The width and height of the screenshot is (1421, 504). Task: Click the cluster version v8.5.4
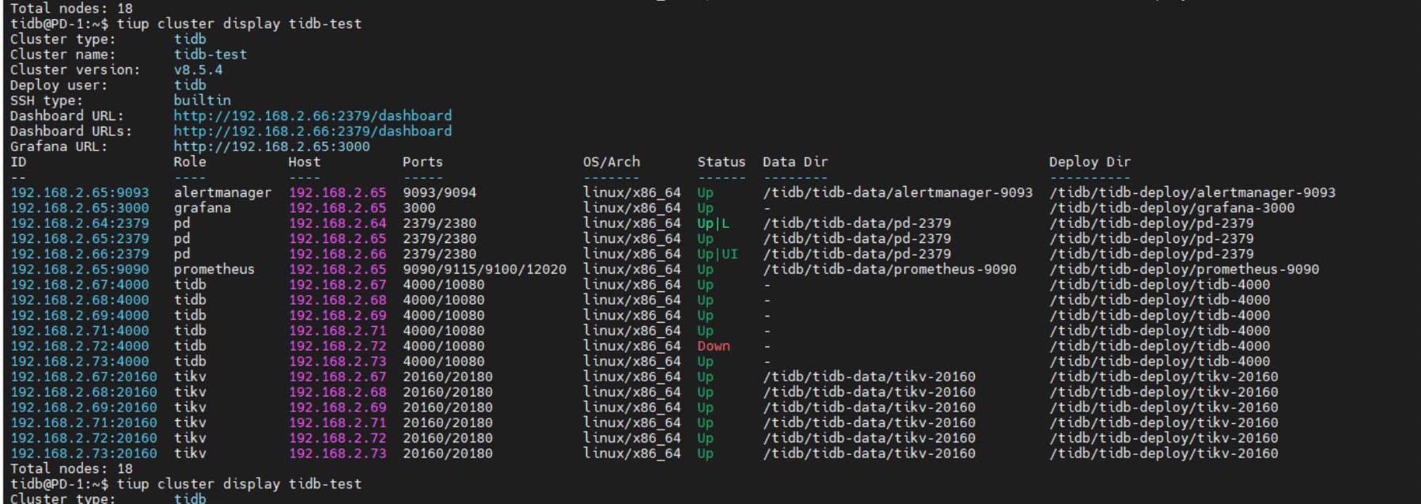tap(198, 70)
